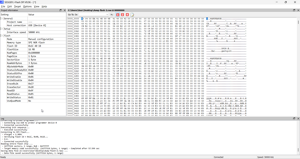
Task: Click hex row address 0000_0400
Action: [x=73, y=98]
